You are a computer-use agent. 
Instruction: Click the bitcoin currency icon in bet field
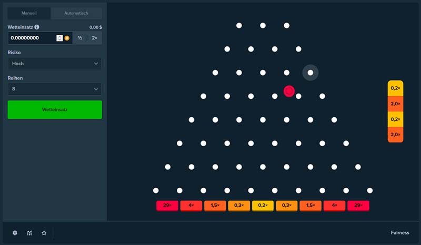pyautogui.click(x=67, y=38)
